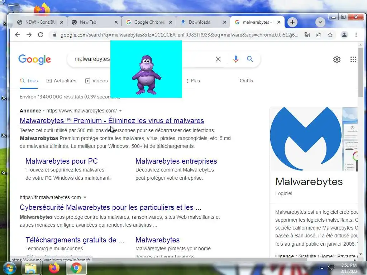Open the Google apps grid

click(x=353, y=59)
